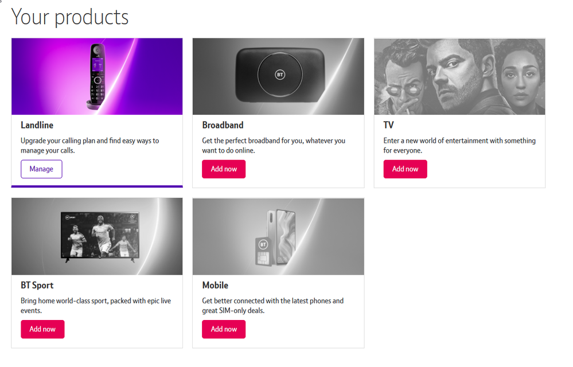Select the BT Sport football television image
573x367 pixels.
point(100,236)
